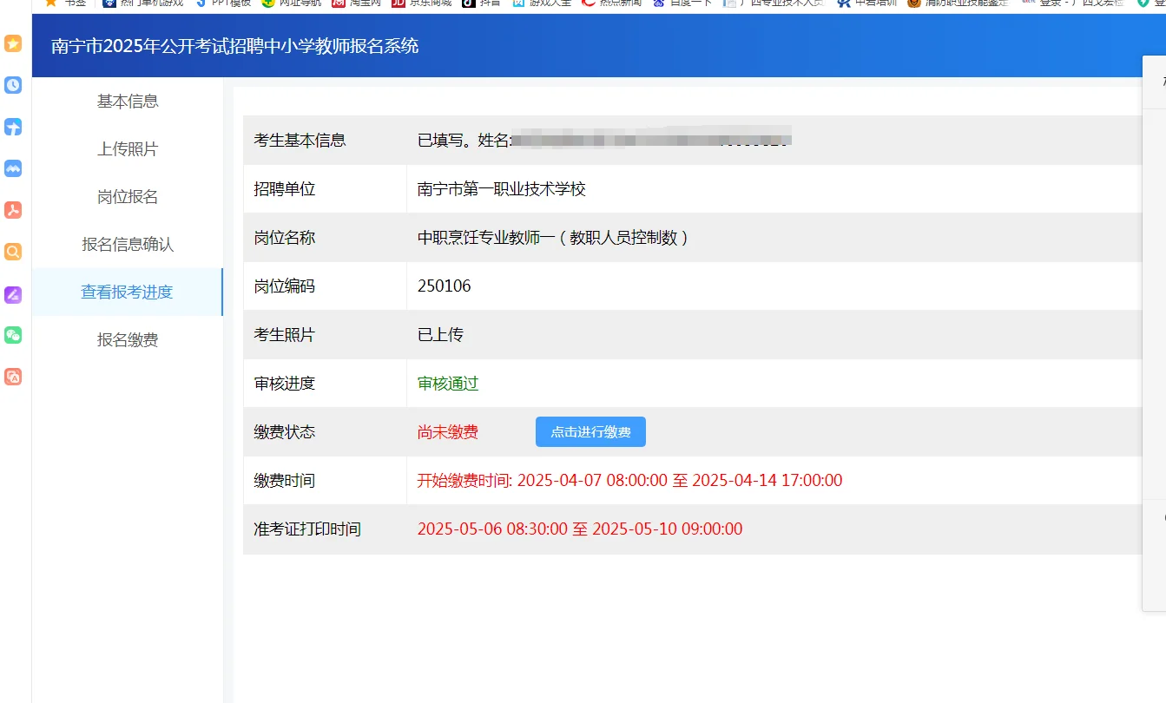Image resolution: width=1166 pixels, height=703 pixels.
Task: Open the orange magnifier search sidebar icon
Action: tap(11, 251)
